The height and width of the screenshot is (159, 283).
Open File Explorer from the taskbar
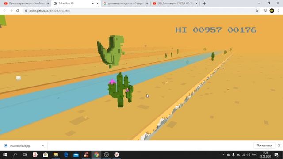[56, 155]
